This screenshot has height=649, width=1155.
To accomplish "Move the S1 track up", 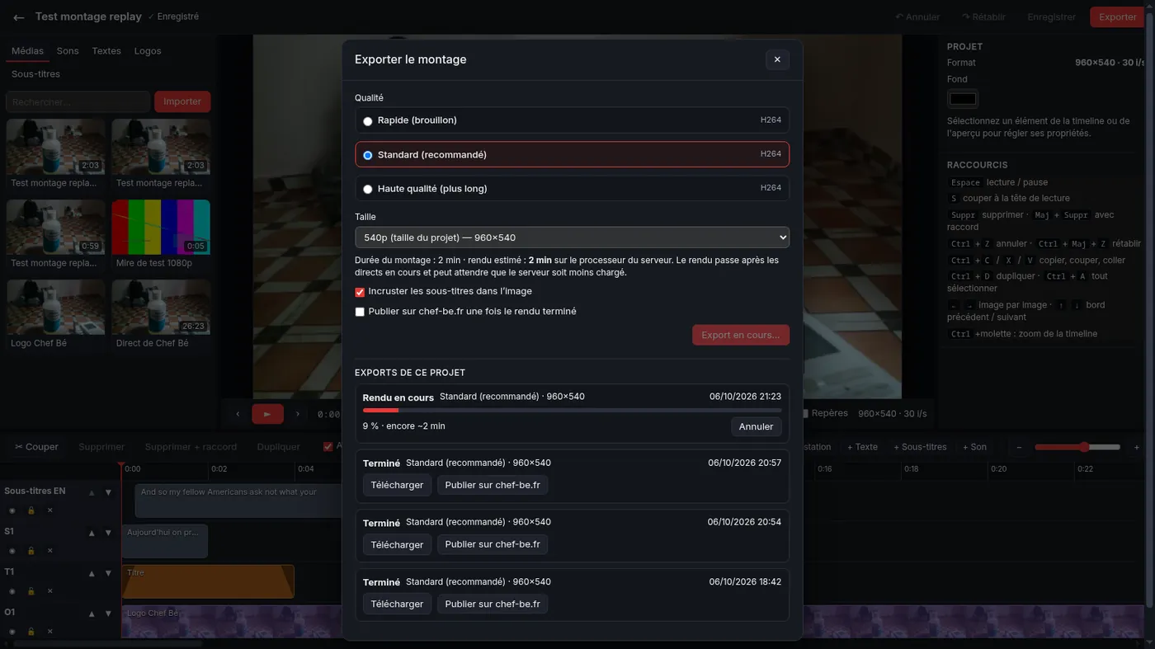I will tap(92, 533).
